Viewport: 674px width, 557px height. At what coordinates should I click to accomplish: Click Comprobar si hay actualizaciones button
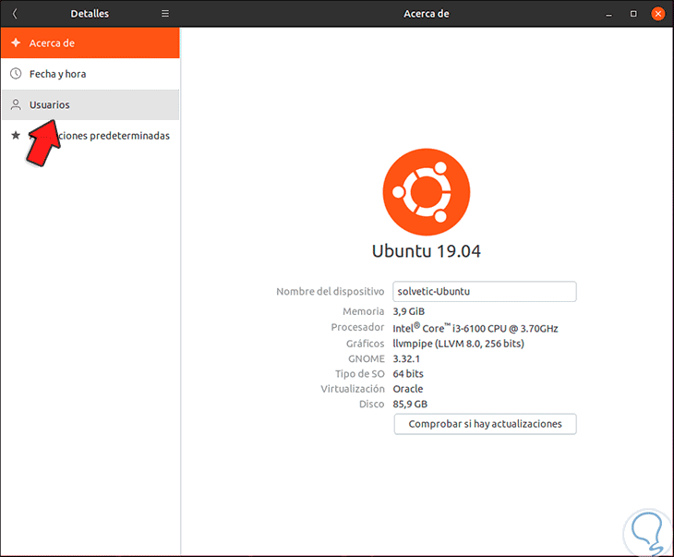tap(485, 424)
